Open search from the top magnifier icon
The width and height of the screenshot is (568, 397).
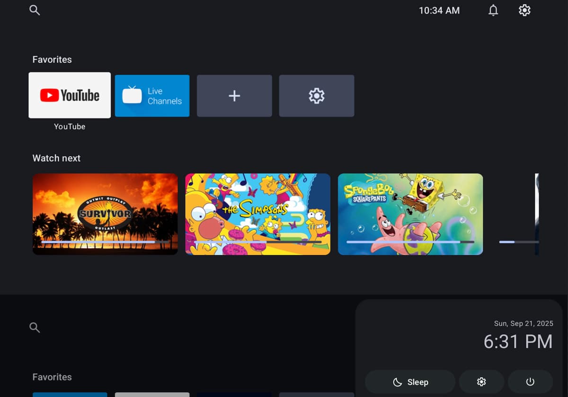(x=35, y=10)
